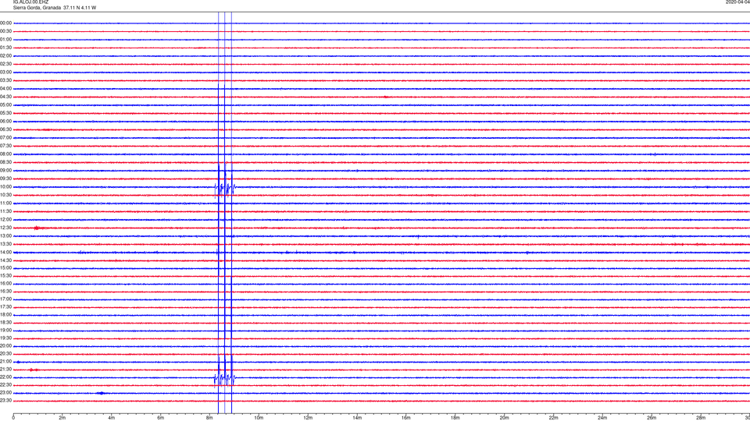Image resolution: width=750 pixels, height=421 pixels.
Task: Select the 07:30 trace time label
Action: click(5, 146)
